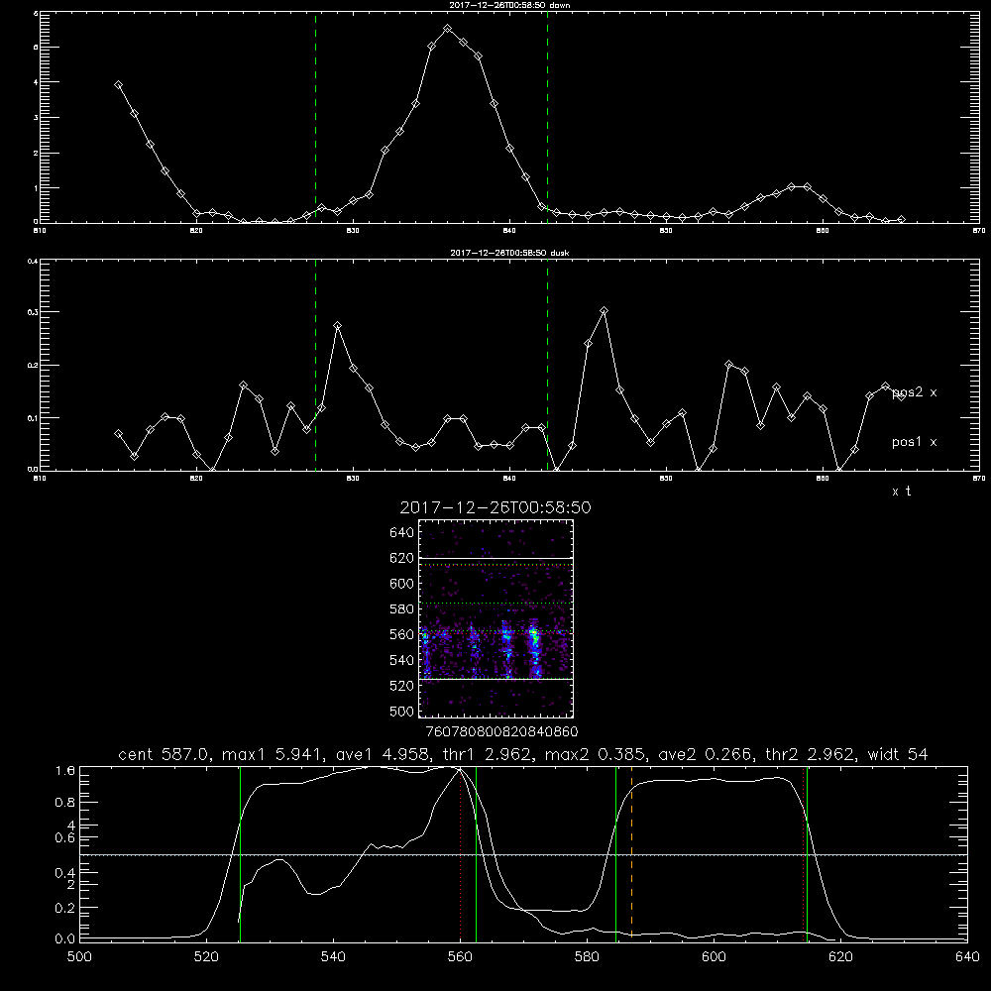Click the 'ave1 4.958' value
This screenshot has width=991, height=991.
click(x=381, y=754)
